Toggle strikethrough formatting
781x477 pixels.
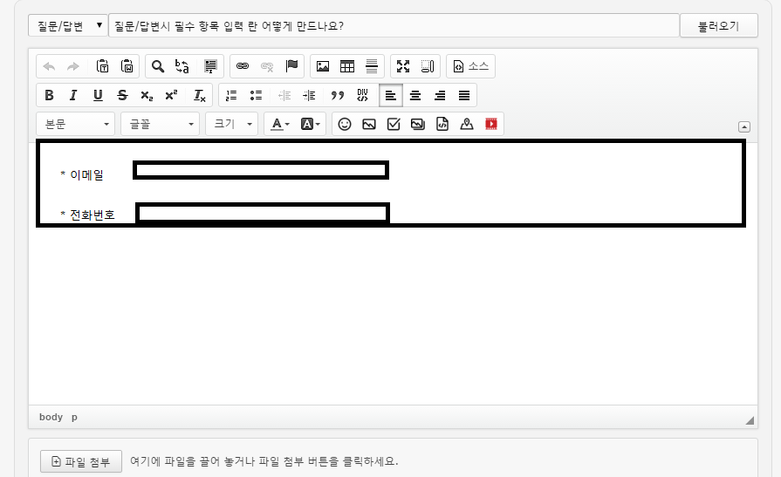click(122, 95)
